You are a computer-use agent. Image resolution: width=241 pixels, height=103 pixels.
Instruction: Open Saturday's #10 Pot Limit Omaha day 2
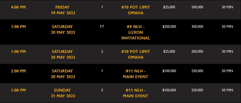(x=135, y=54)
